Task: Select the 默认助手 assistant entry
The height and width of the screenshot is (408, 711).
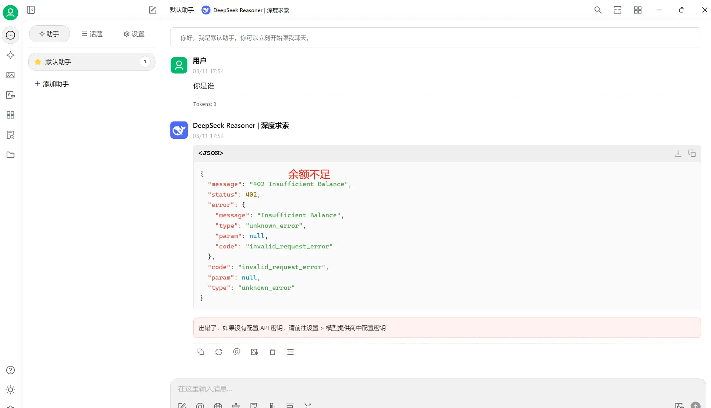Action: pyautogui.click(x=91, y=62)
